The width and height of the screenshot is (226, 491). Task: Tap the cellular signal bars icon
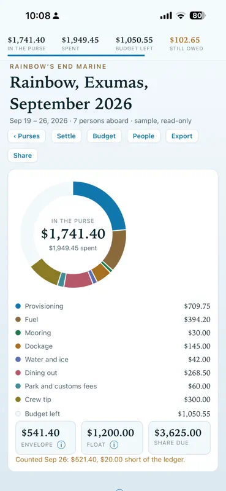166,16
